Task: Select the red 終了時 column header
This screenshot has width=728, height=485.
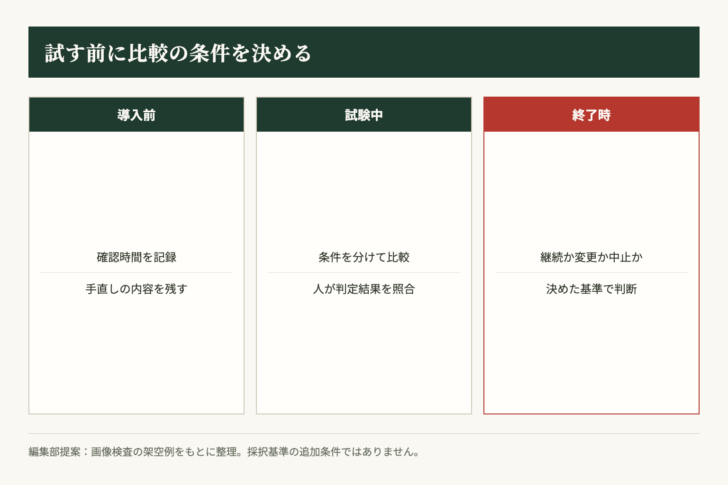Action: (x=591, y=115)
